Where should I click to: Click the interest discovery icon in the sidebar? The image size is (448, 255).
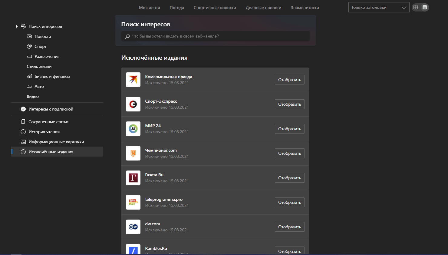coord(23,26)
